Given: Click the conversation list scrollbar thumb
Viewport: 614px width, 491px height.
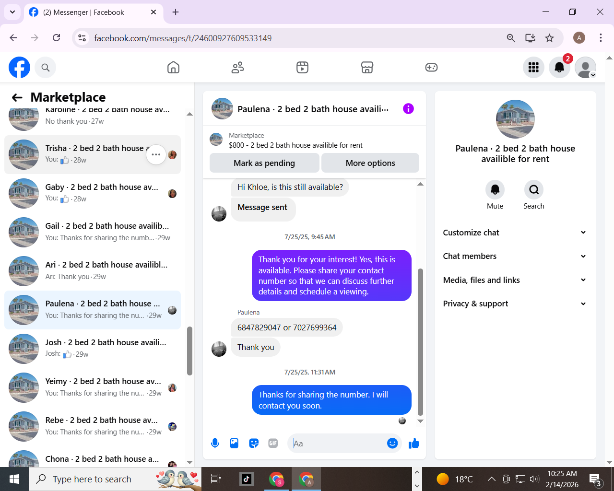Looking at the screenshot, I should tap(189, 351).
